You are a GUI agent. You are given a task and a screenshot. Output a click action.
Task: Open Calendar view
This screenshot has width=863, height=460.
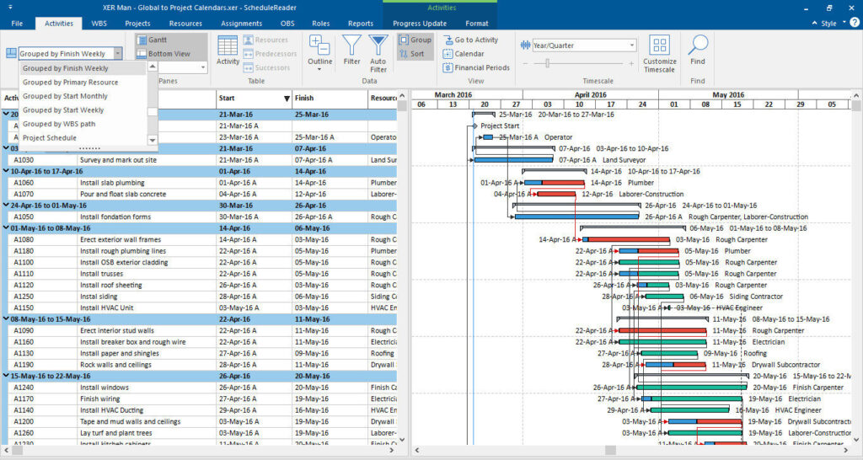click(x=464, y=54)
